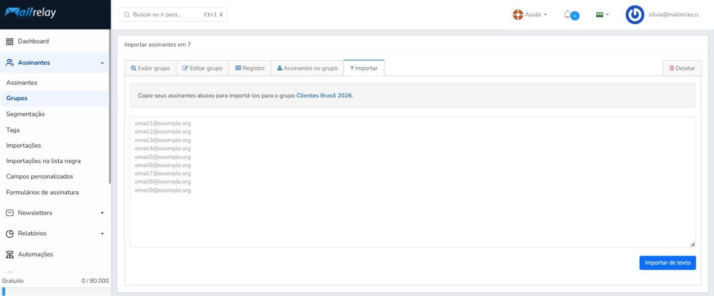The image size is (714, 296).
Task: Click the search magnifier icon
Action: pos(127,15)
